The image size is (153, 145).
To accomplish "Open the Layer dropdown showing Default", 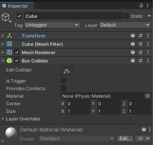I will [x=125, y=25].
